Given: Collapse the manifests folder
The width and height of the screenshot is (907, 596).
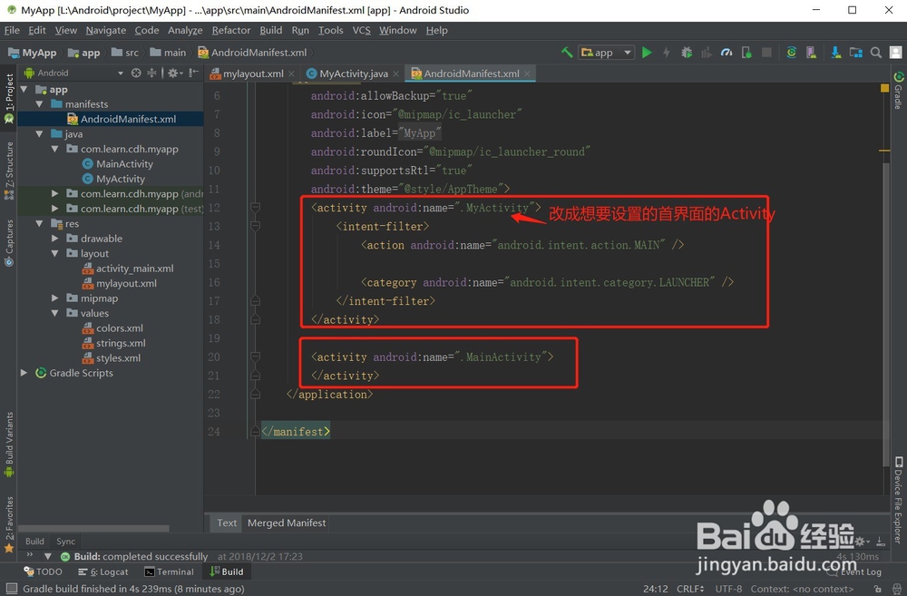Looking at the screenshot, I should click(x=39, y=104).
